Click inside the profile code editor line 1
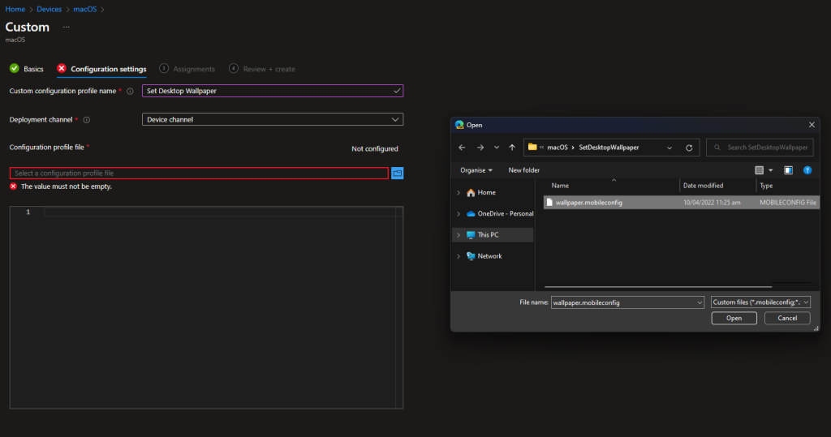This screenshot has width=831, height=437. 220,212
